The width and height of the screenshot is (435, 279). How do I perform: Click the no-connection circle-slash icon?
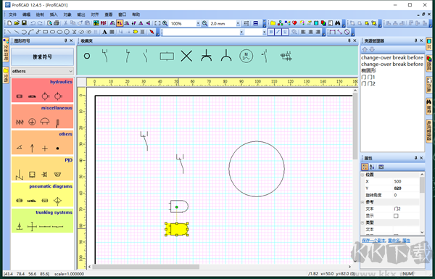point(347,32)
